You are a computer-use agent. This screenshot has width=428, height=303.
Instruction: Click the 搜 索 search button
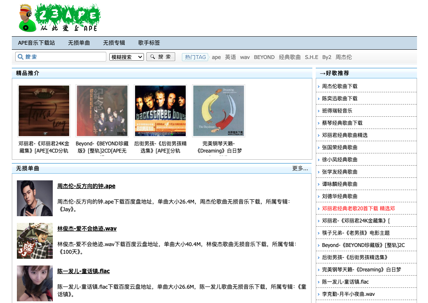point(161,56)
